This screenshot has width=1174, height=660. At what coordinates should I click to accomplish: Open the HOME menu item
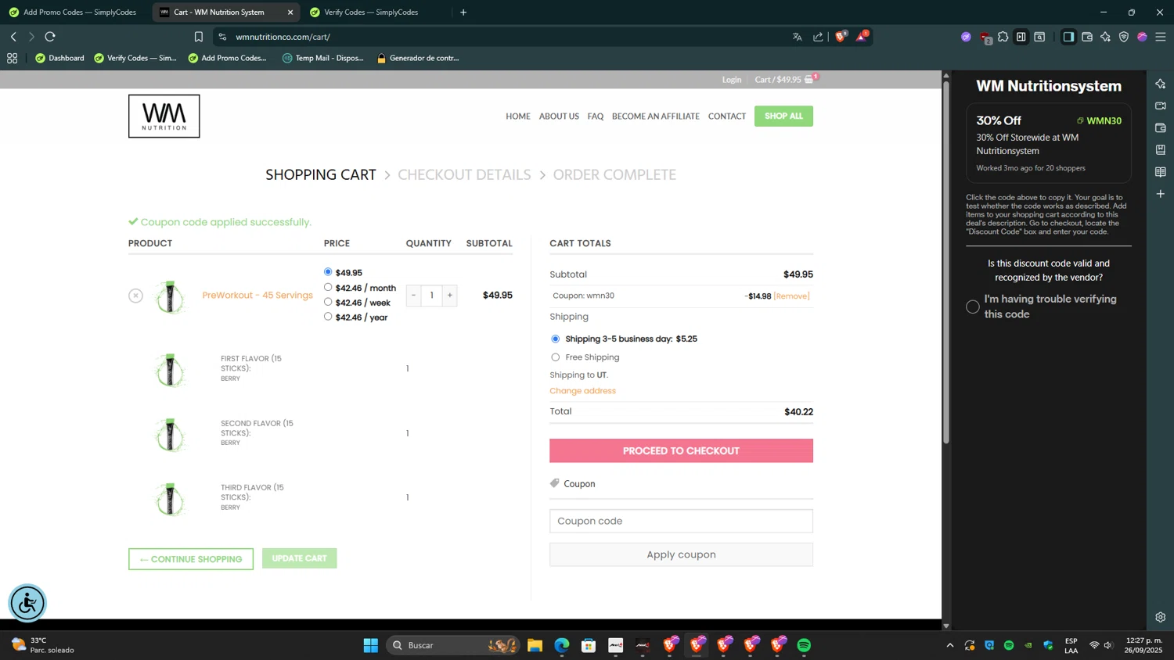pyautogui.click(x=518, y=117)
